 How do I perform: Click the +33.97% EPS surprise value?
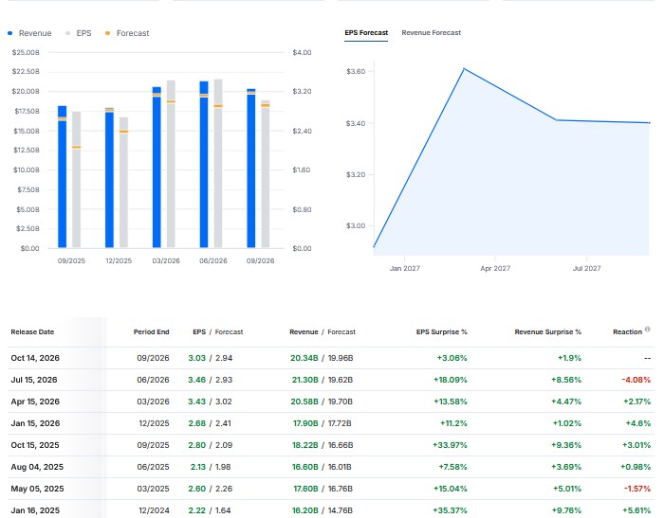[450, 445]
